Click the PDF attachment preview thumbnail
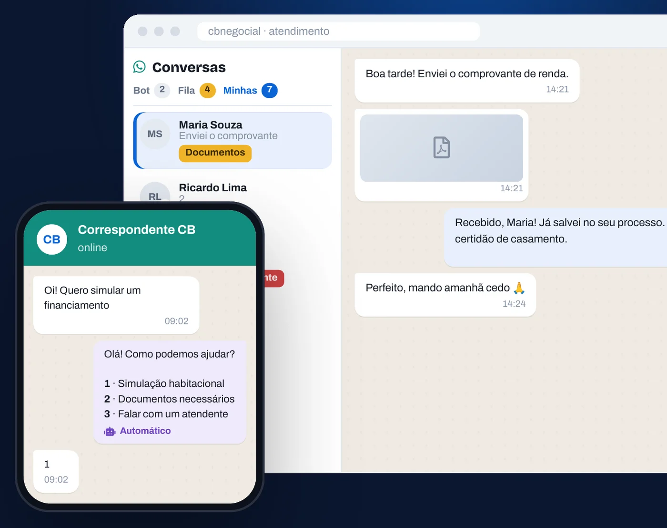The image size is (667, 528). pos(442,148)
